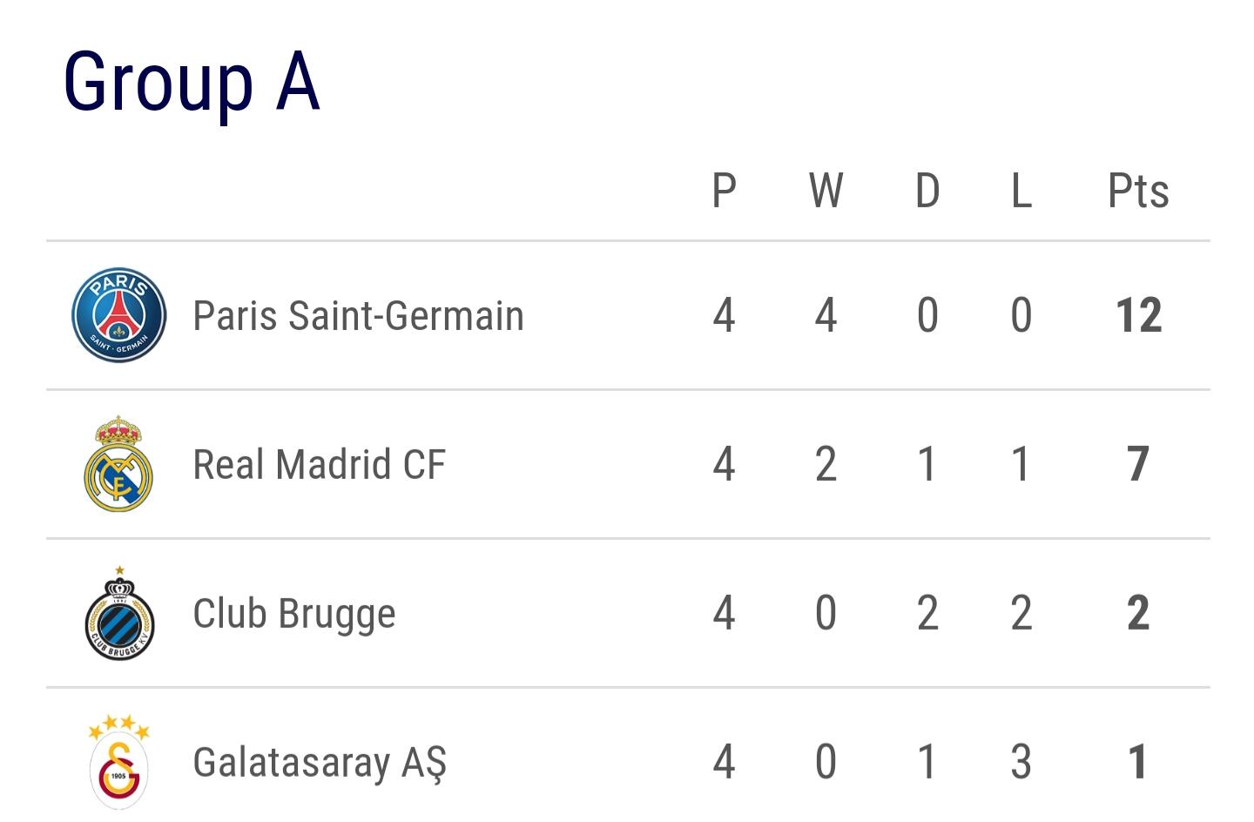
Task: Click Real Madrid's 7 points value
Action: coord(1138,464)
